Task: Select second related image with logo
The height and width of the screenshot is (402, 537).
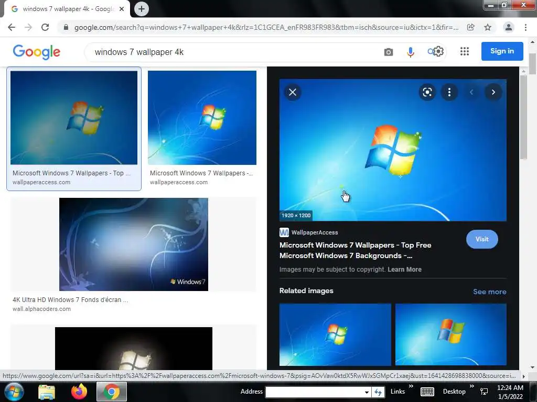Action: coord(450,334)
